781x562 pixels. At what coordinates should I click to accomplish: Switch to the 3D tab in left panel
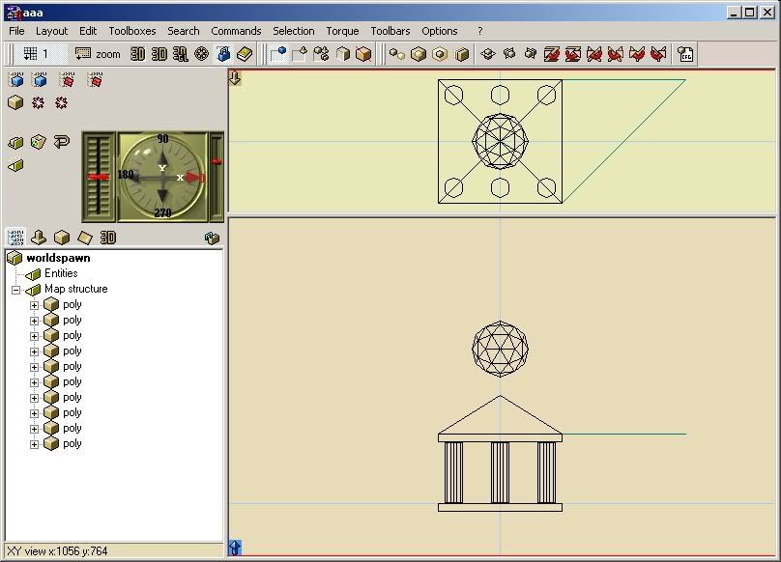[108, 238]
